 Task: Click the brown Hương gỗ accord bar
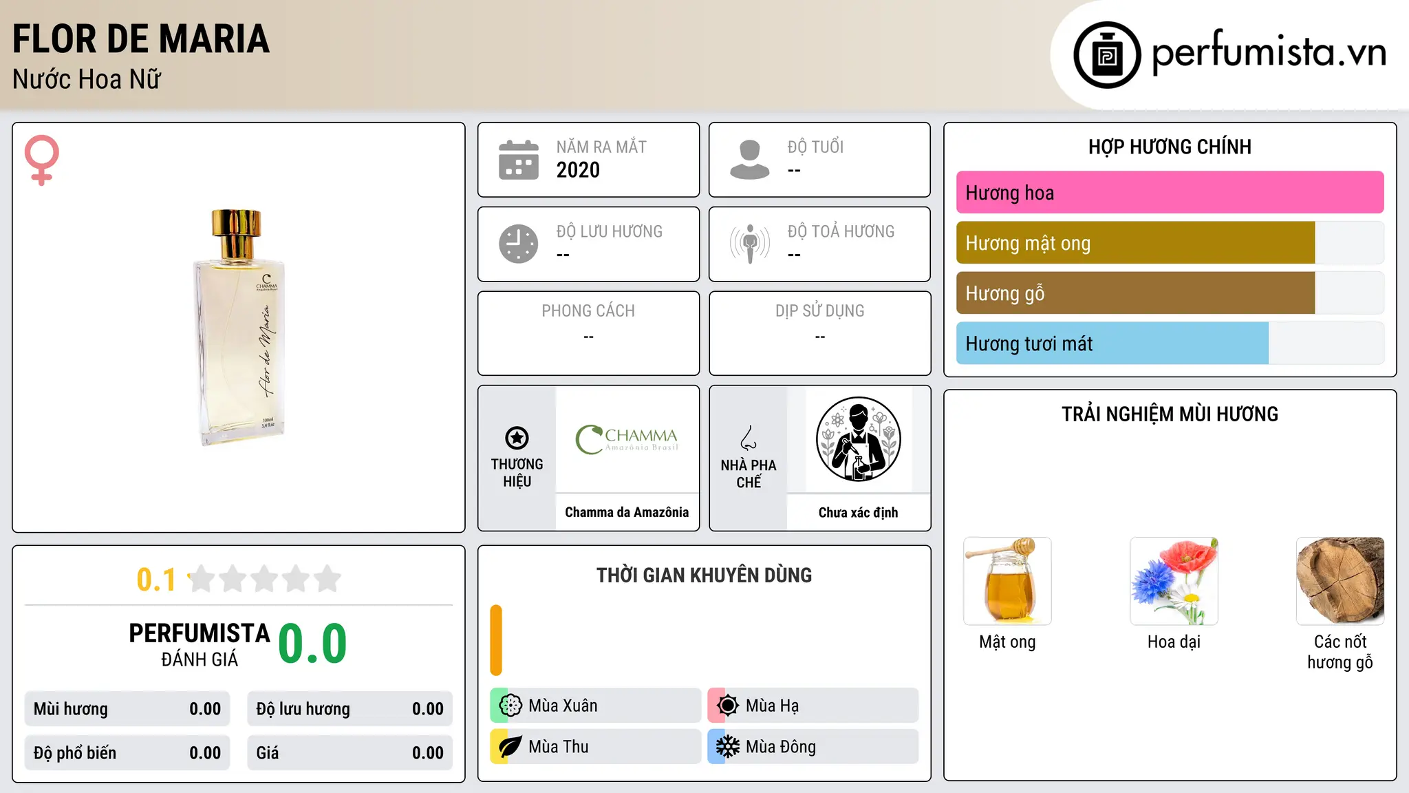click(1170, 293)
